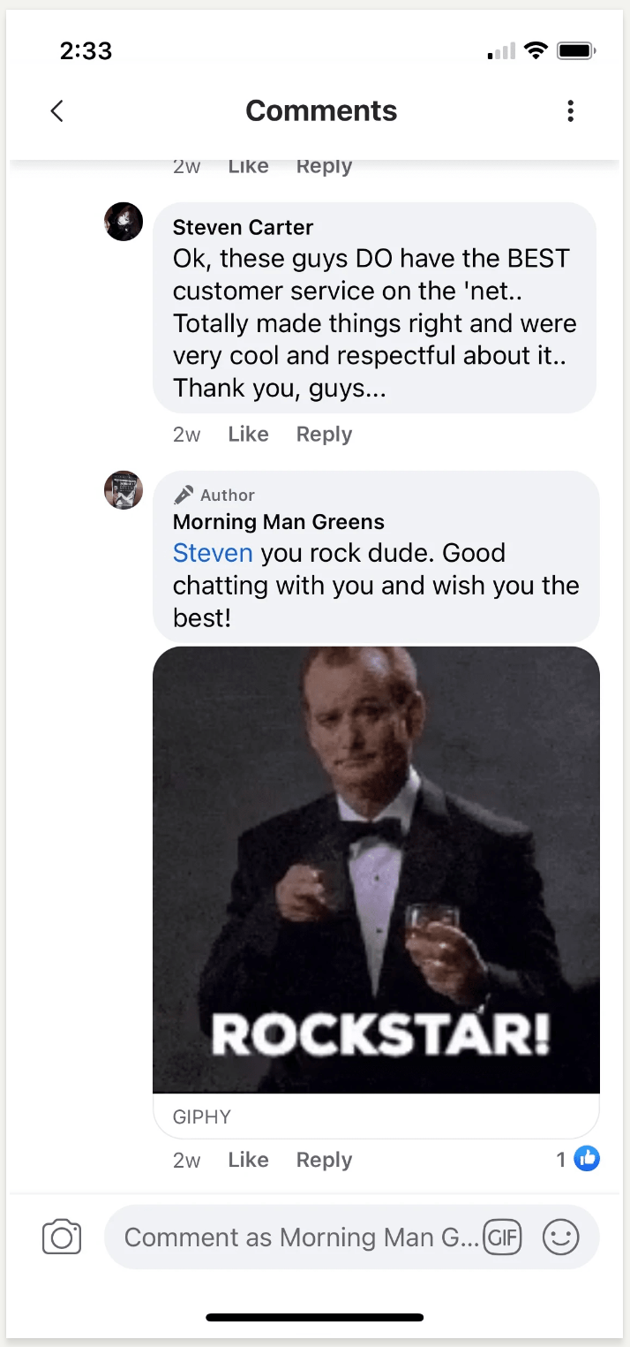The image size is (630, 1347).
Task: Tap the GIPHY source label
Action: coord(202,1116)
